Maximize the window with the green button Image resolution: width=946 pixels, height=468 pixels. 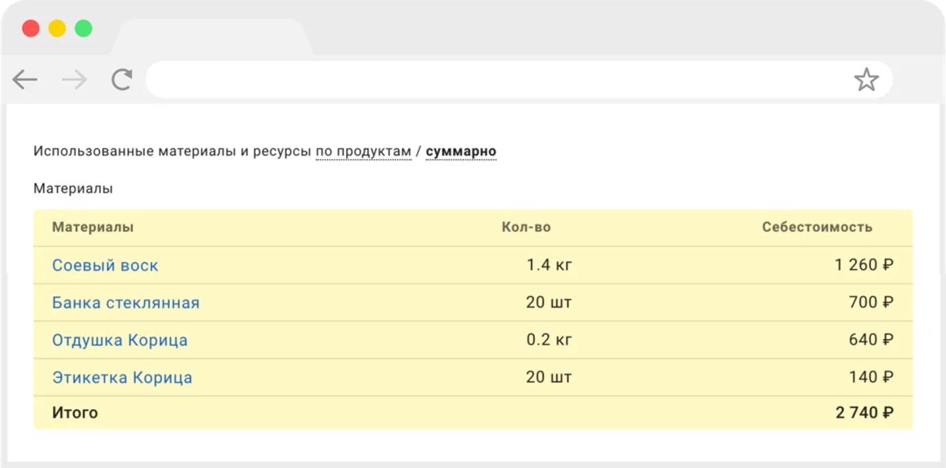[x=83, y=28]
